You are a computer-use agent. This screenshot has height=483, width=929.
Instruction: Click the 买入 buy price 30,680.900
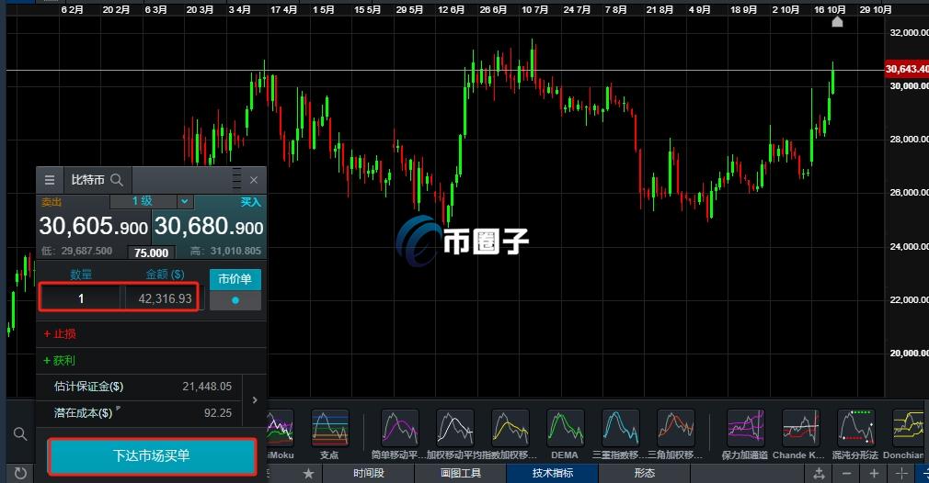click(x=209, y=226)
